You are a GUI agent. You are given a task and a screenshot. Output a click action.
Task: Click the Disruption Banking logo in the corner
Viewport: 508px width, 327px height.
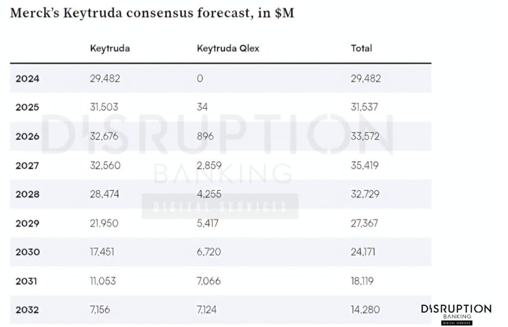pyautogui.click(x=456, y=313)
